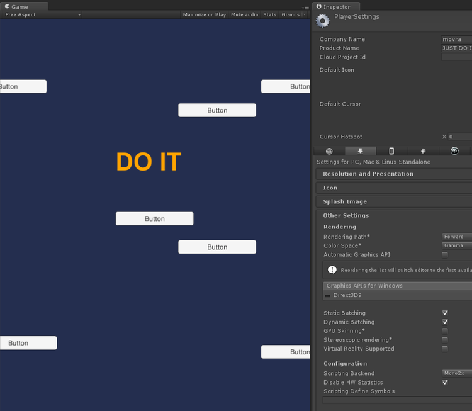Click the Company Name field with movra
The height and width of the screenshot is (411, 472).
457,39
